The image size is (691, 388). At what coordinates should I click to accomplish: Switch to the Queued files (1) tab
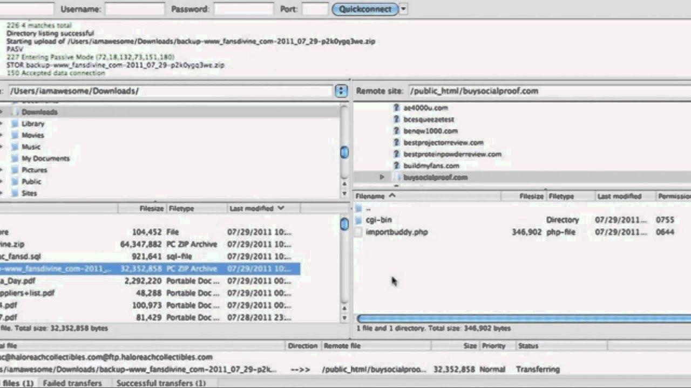pyautogui.click(x=17, y=383)
